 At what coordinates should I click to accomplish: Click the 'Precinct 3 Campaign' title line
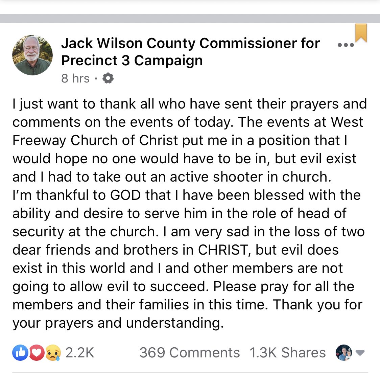[132, 61]
